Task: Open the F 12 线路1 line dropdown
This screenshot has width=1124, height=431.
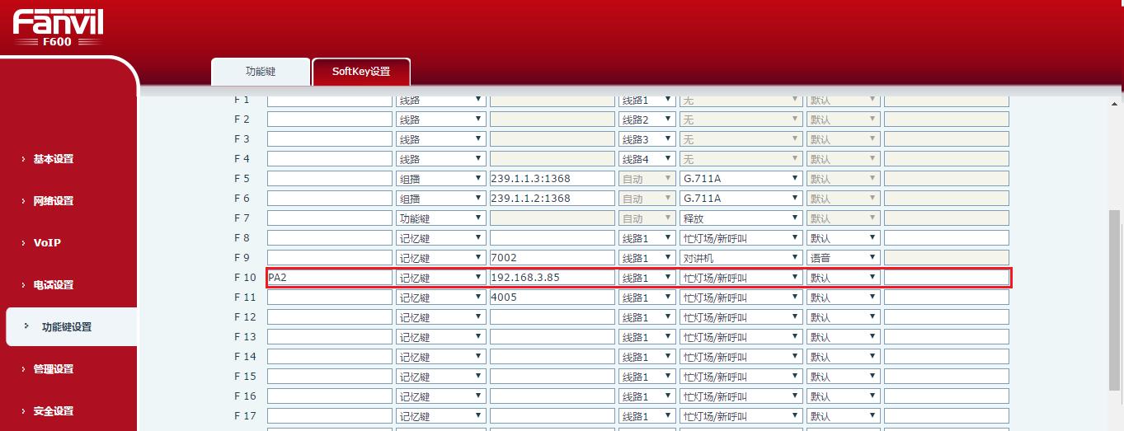Action: pyautogui.click(x=647, y=317)
